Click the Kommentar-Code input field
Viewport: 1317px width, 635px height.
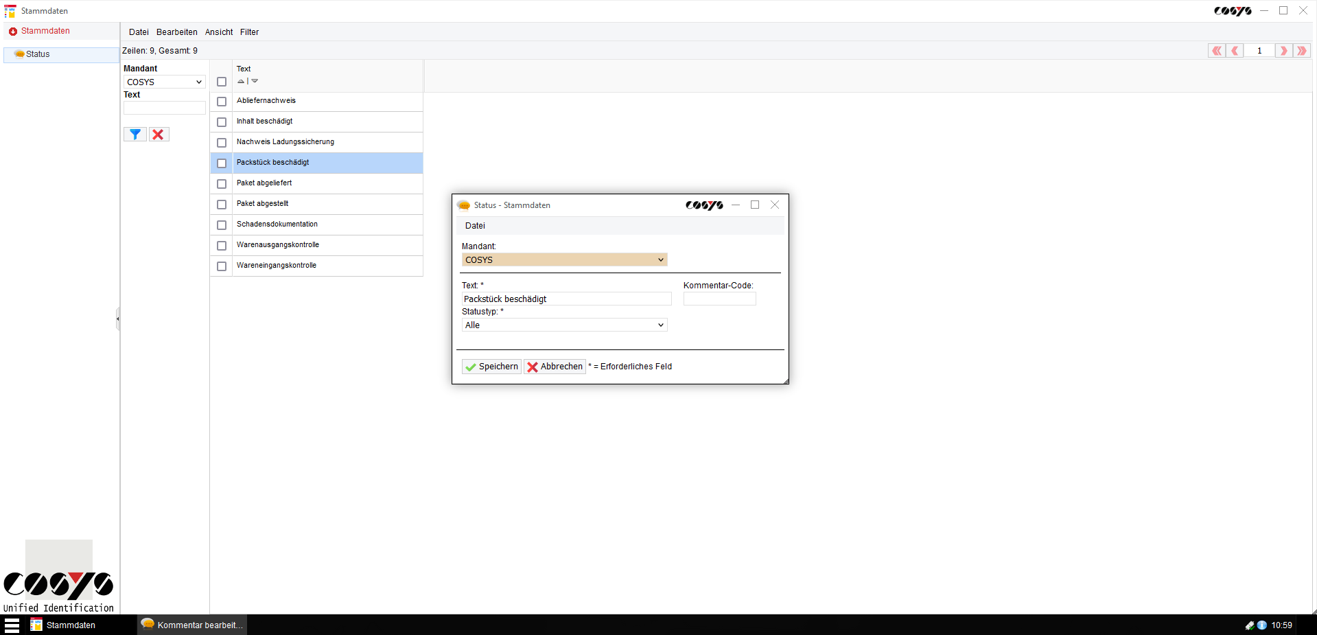719,299
